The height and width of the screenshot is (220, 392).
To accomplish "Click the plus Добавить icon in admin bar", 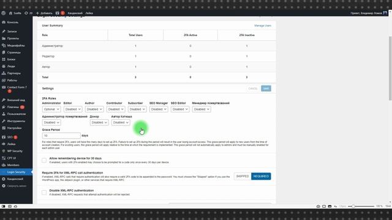I will pyautogui.click(x=37, y=13).
